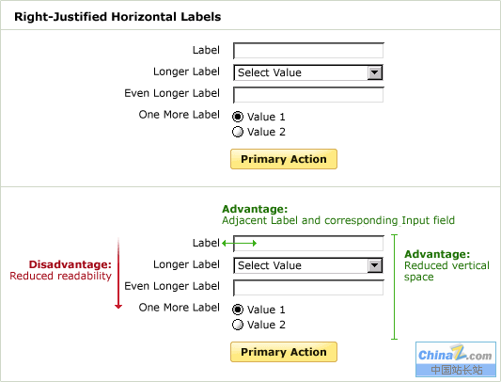Click the red downward disadvantage arrow
The width and height of the screenshot is (501, 382).
(x=118, y=273)
